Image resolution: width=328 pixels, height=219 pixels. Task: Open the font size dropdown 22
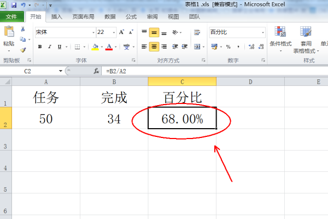click(x=114, y=32)
